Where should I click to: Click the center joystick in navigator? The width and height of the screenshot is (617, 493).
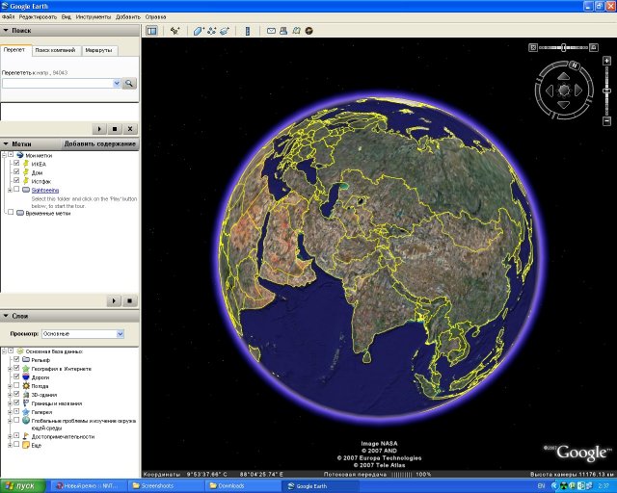(563, 91)
